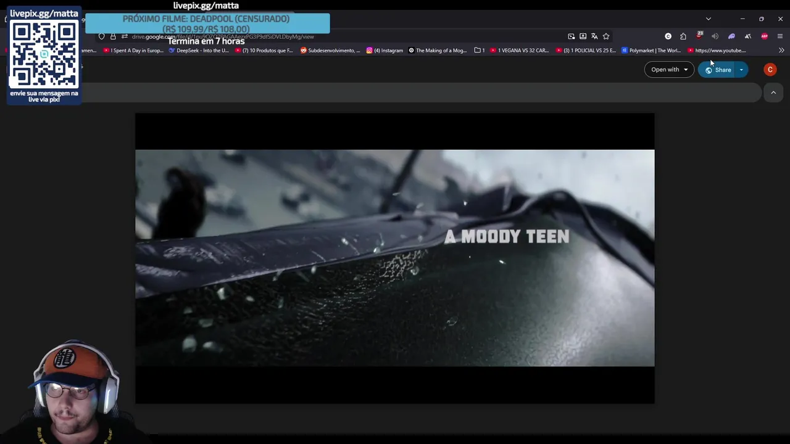Open the browser hamburger menu
The height and width of the screenshot is (444, 790).
point(780,36)
